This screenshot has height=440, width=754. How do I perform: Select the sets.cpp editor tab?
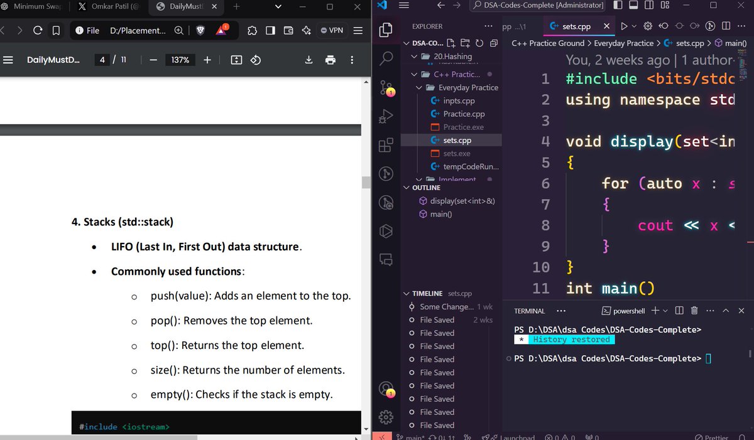tap(577, 26)
